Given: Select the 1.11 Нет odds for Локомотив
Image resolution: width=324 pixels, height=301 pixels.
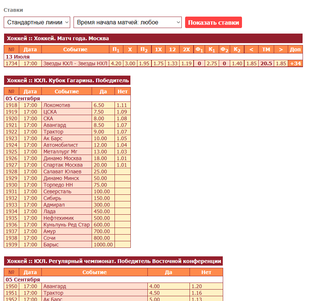Looking at the screenshot, I should (x=123, y=105).
